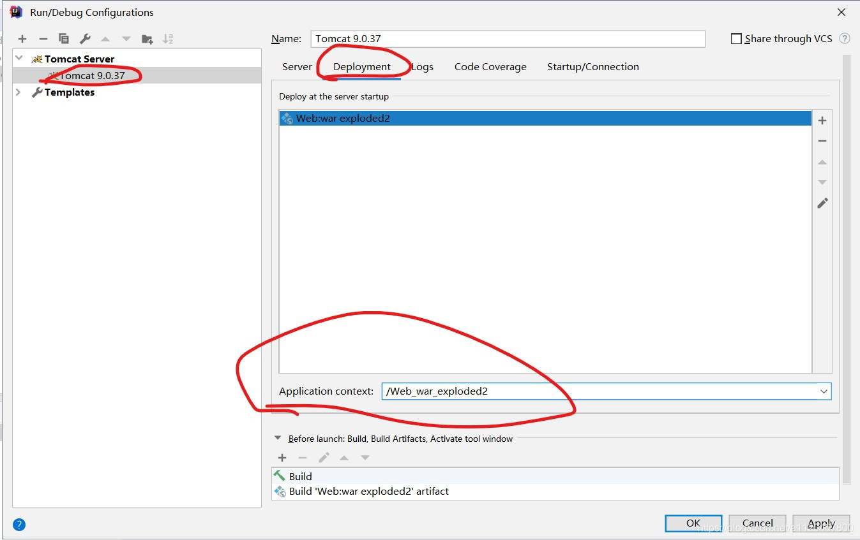
Task: Edit artifact with pencil icon
Action: [x=822, y=203]
